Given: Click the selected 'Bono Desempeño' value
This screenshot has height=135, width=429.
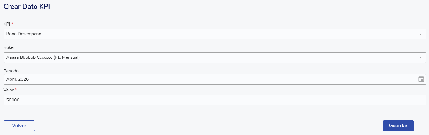Looking at the screenshot, I should pos(24,34).
